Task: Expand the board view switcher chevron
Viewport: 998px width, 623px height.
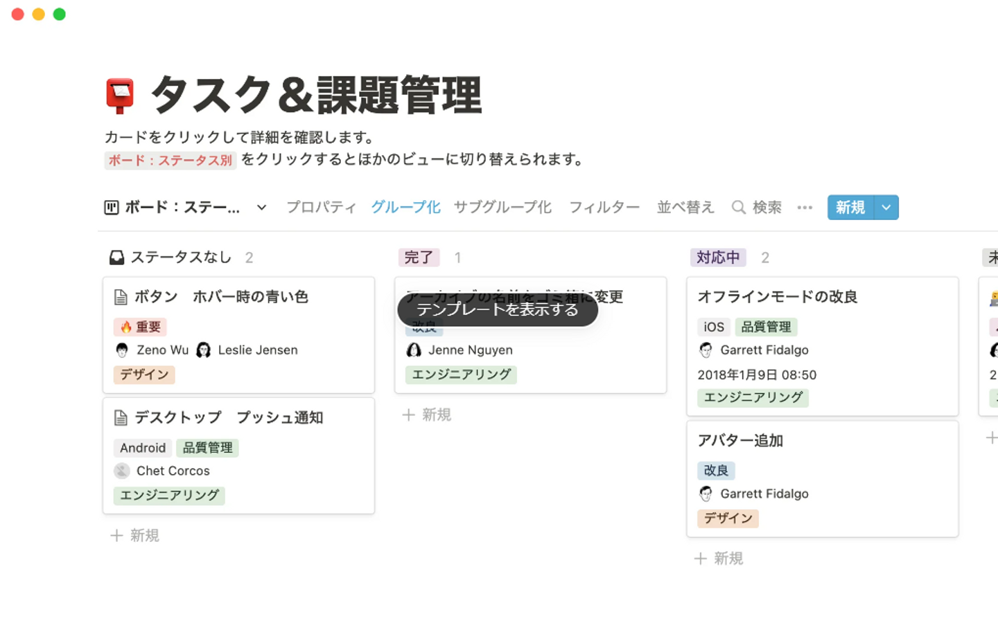Action: (x=261, y=208)
